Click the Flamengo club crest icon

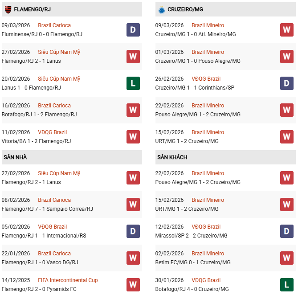coord(8,9)
